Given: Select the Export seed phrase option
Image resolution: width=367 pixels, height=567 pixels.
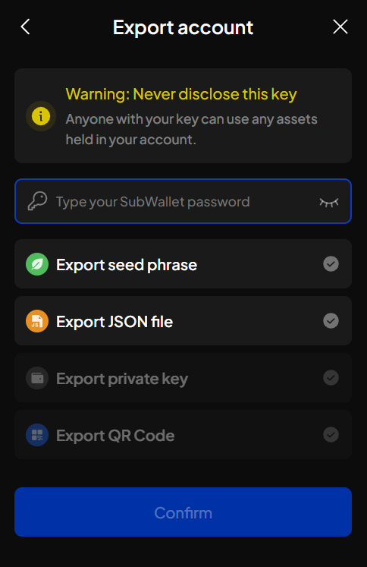Looking at the screenshot, I should point(183,263).
